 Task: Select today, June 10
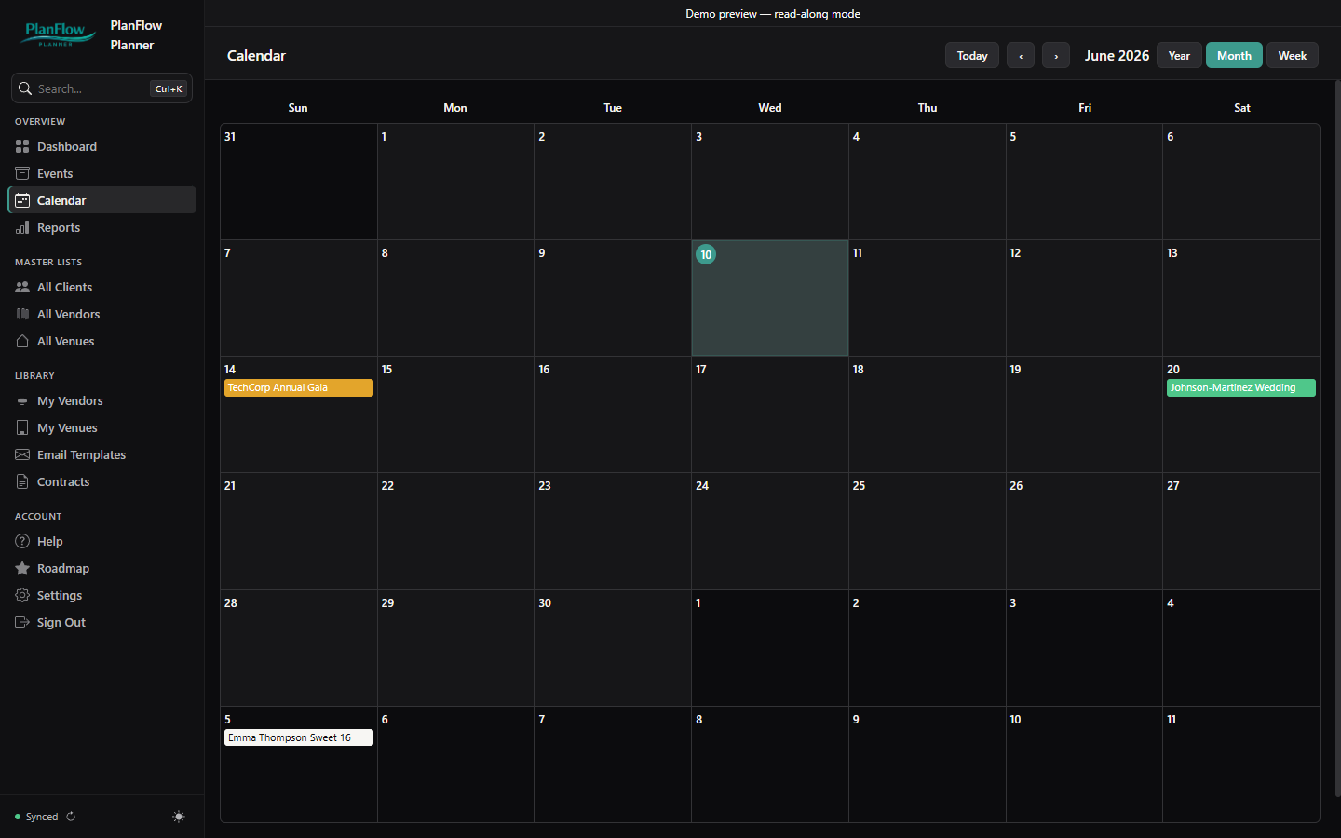(769, 298)
